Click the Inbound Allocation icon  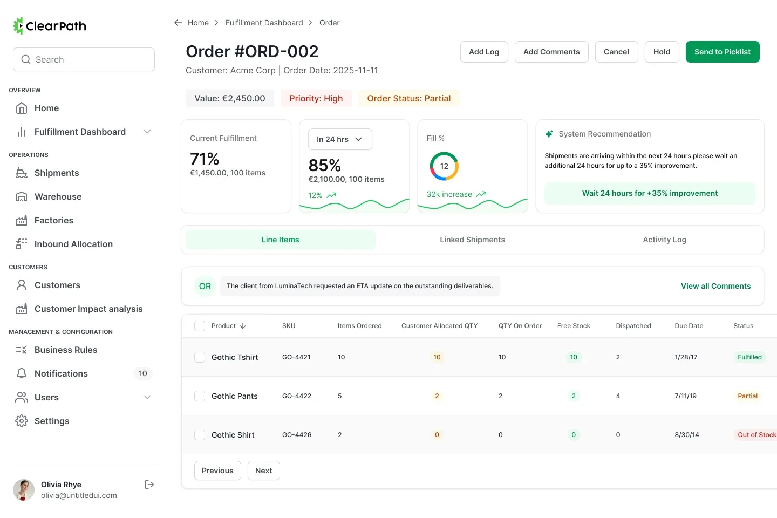point(22,244)
